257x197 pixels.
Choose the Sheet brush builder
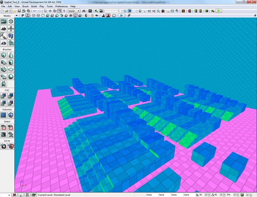(x=11, y=69)
